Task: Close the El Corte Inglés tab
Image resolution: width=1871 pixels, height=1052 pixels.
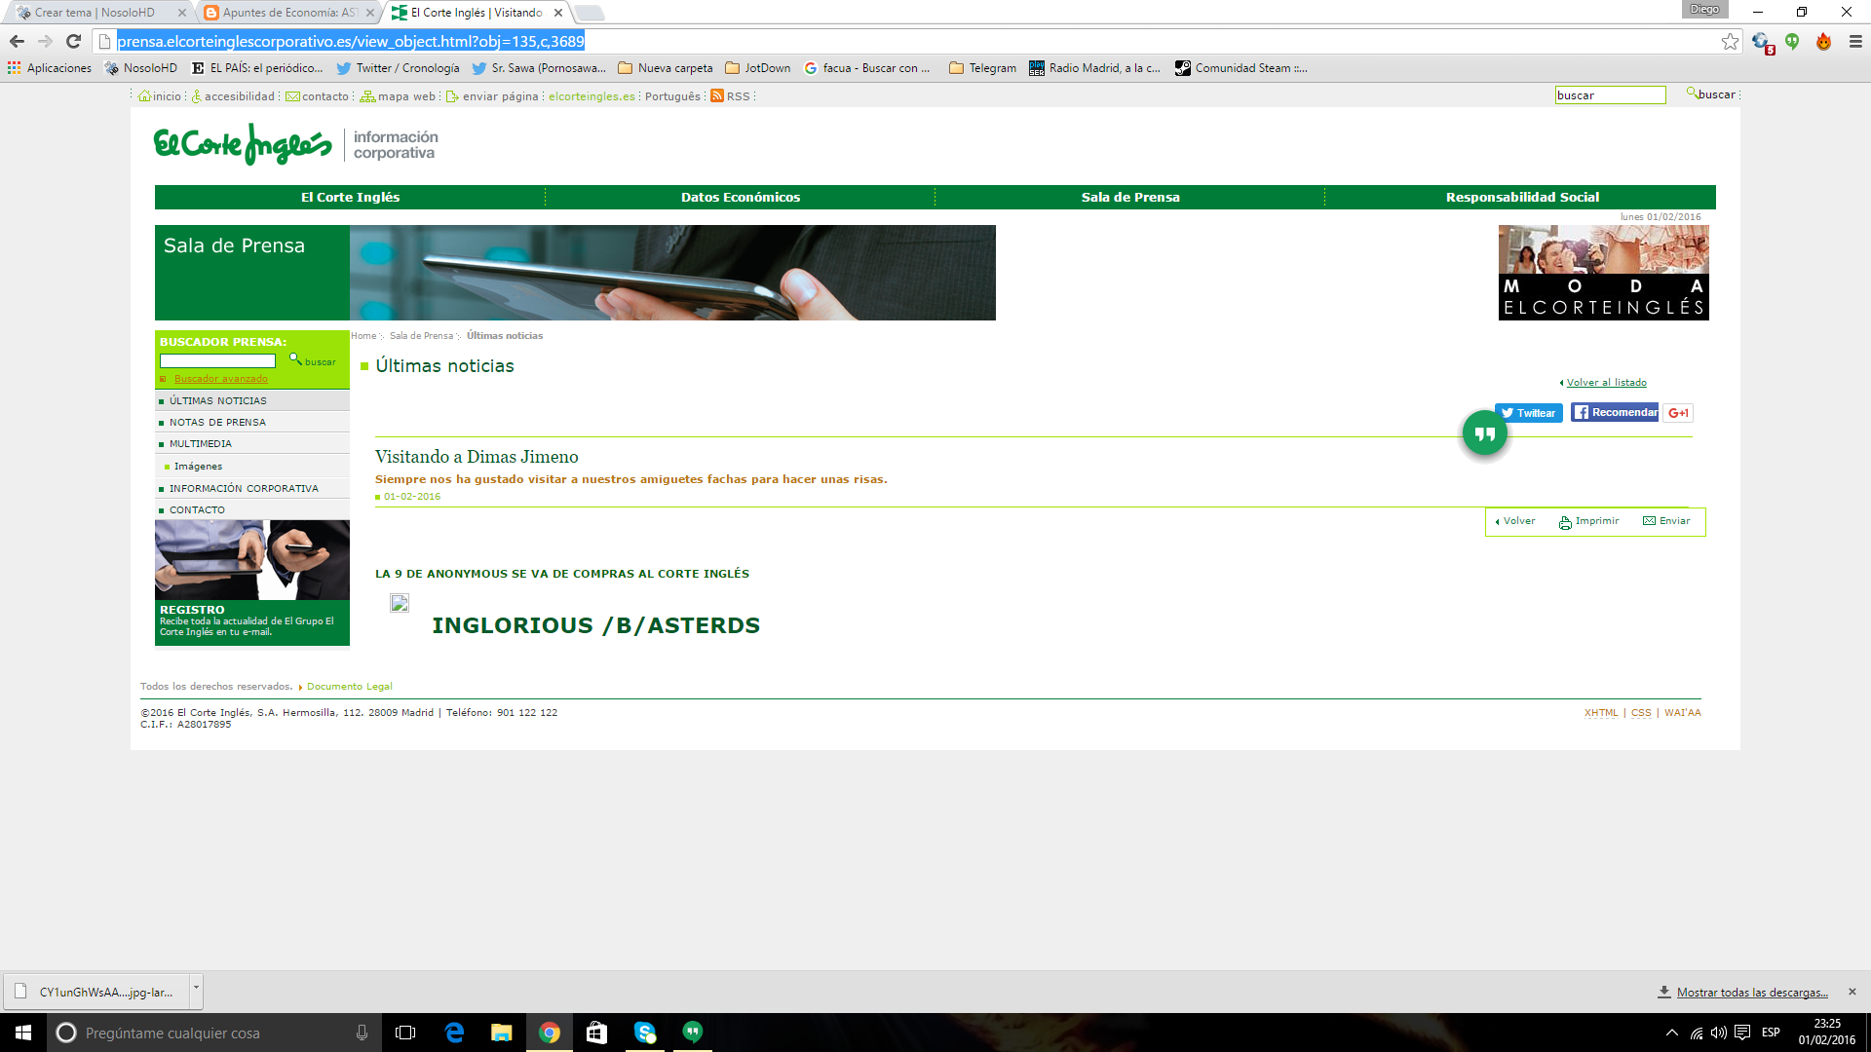Action: tap(558, 13)
